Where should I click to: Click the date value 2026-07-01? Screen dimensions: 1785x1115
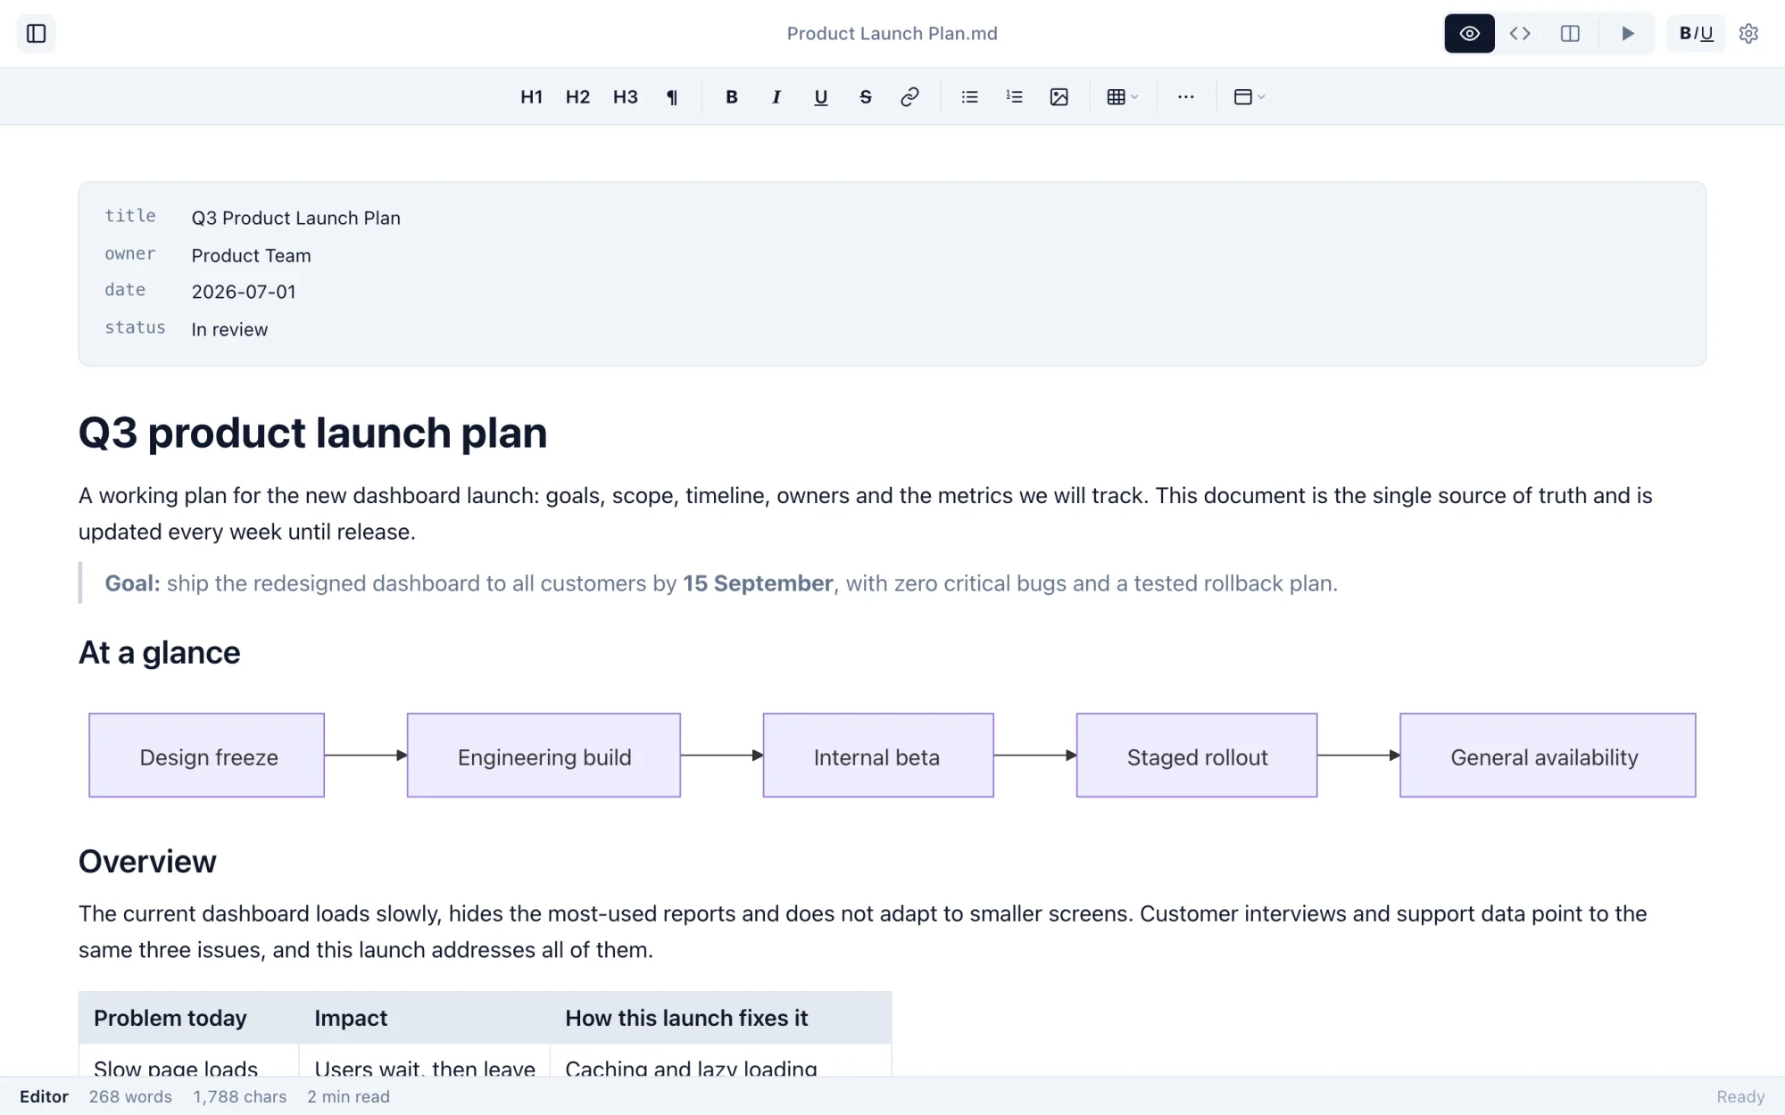coord(244,293)
